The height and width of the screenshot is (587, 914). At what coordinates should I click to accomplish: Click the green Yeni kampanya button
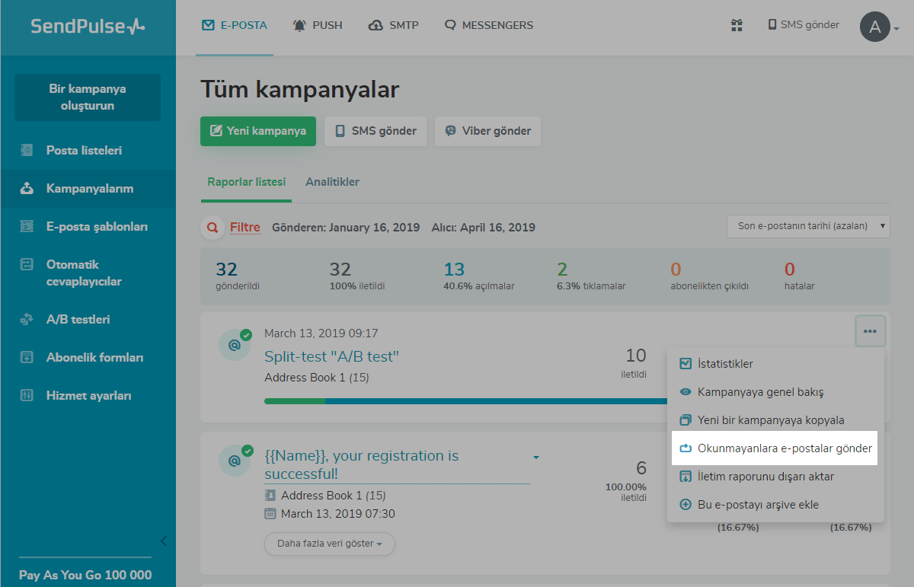click(x=258, y=131)
